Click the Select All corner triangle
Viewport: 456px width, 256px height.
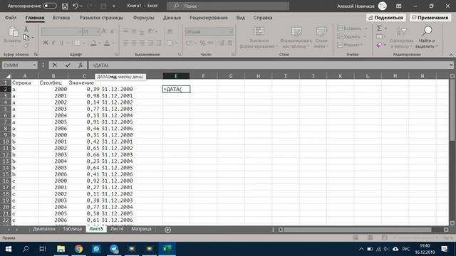pos(8,76)
